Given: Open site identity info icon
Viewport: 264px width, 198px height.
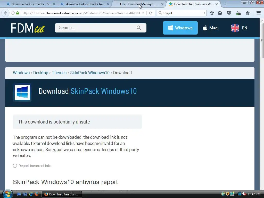Looking at the screenshot, I should pyautogui.click(x=13, y=13).
